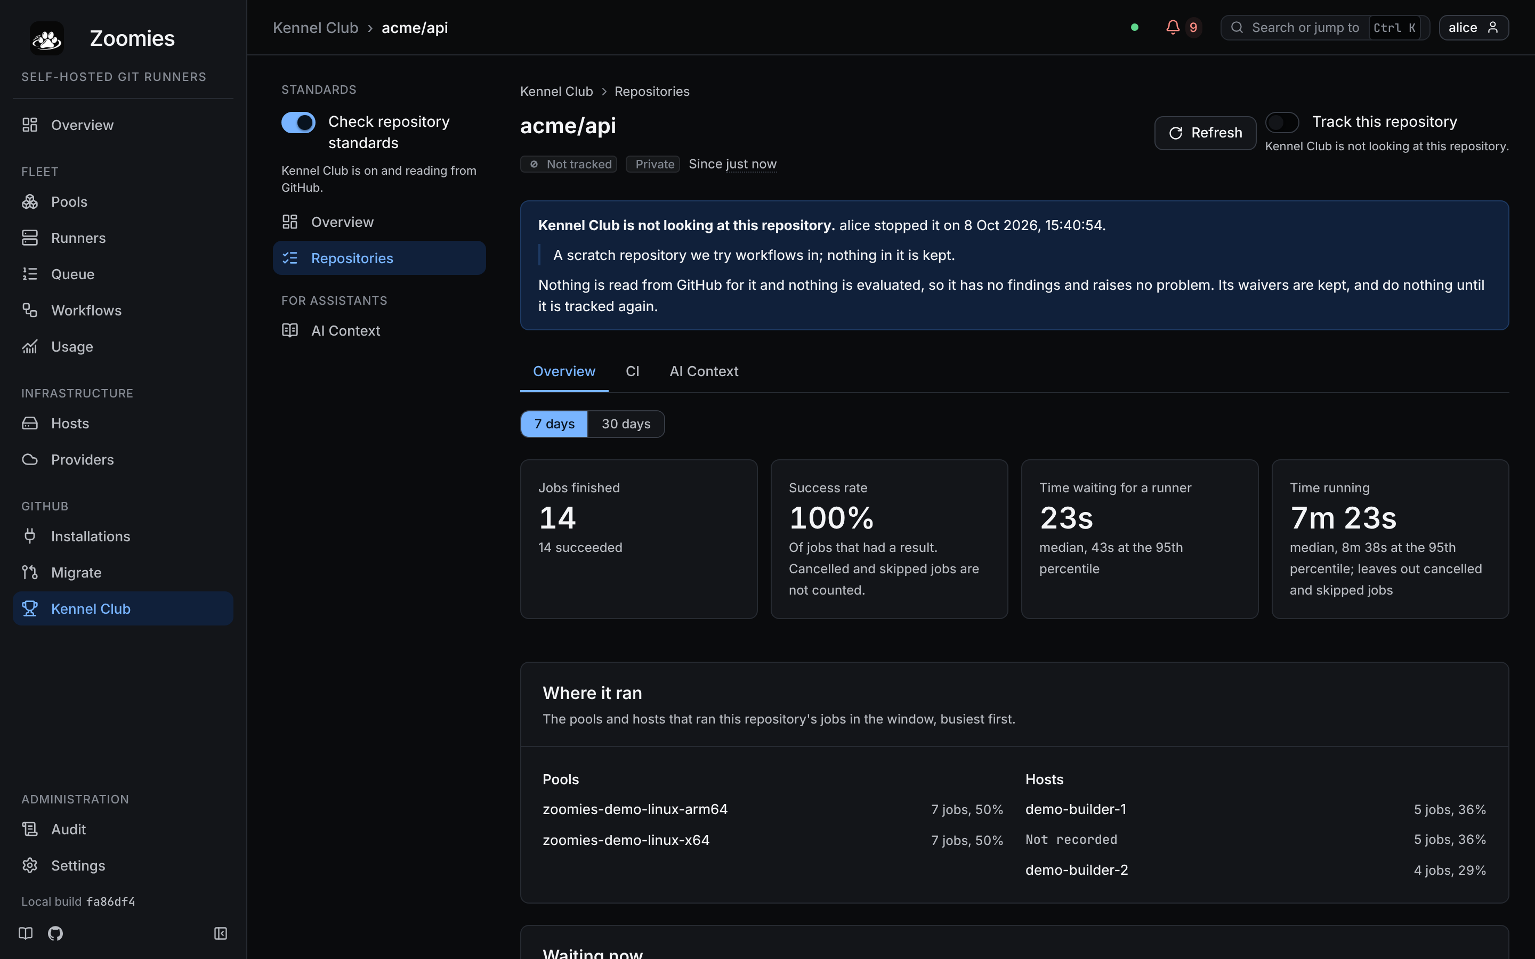
Task: Click Kennel Club in top breadcrumb
Action: click(315, 27)
